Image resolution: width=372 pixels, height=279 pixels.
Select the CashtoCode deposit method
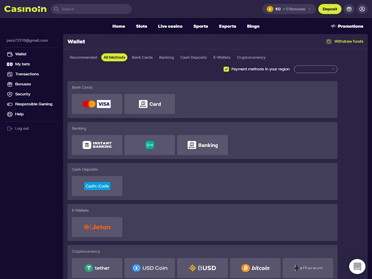click(97, 186)
